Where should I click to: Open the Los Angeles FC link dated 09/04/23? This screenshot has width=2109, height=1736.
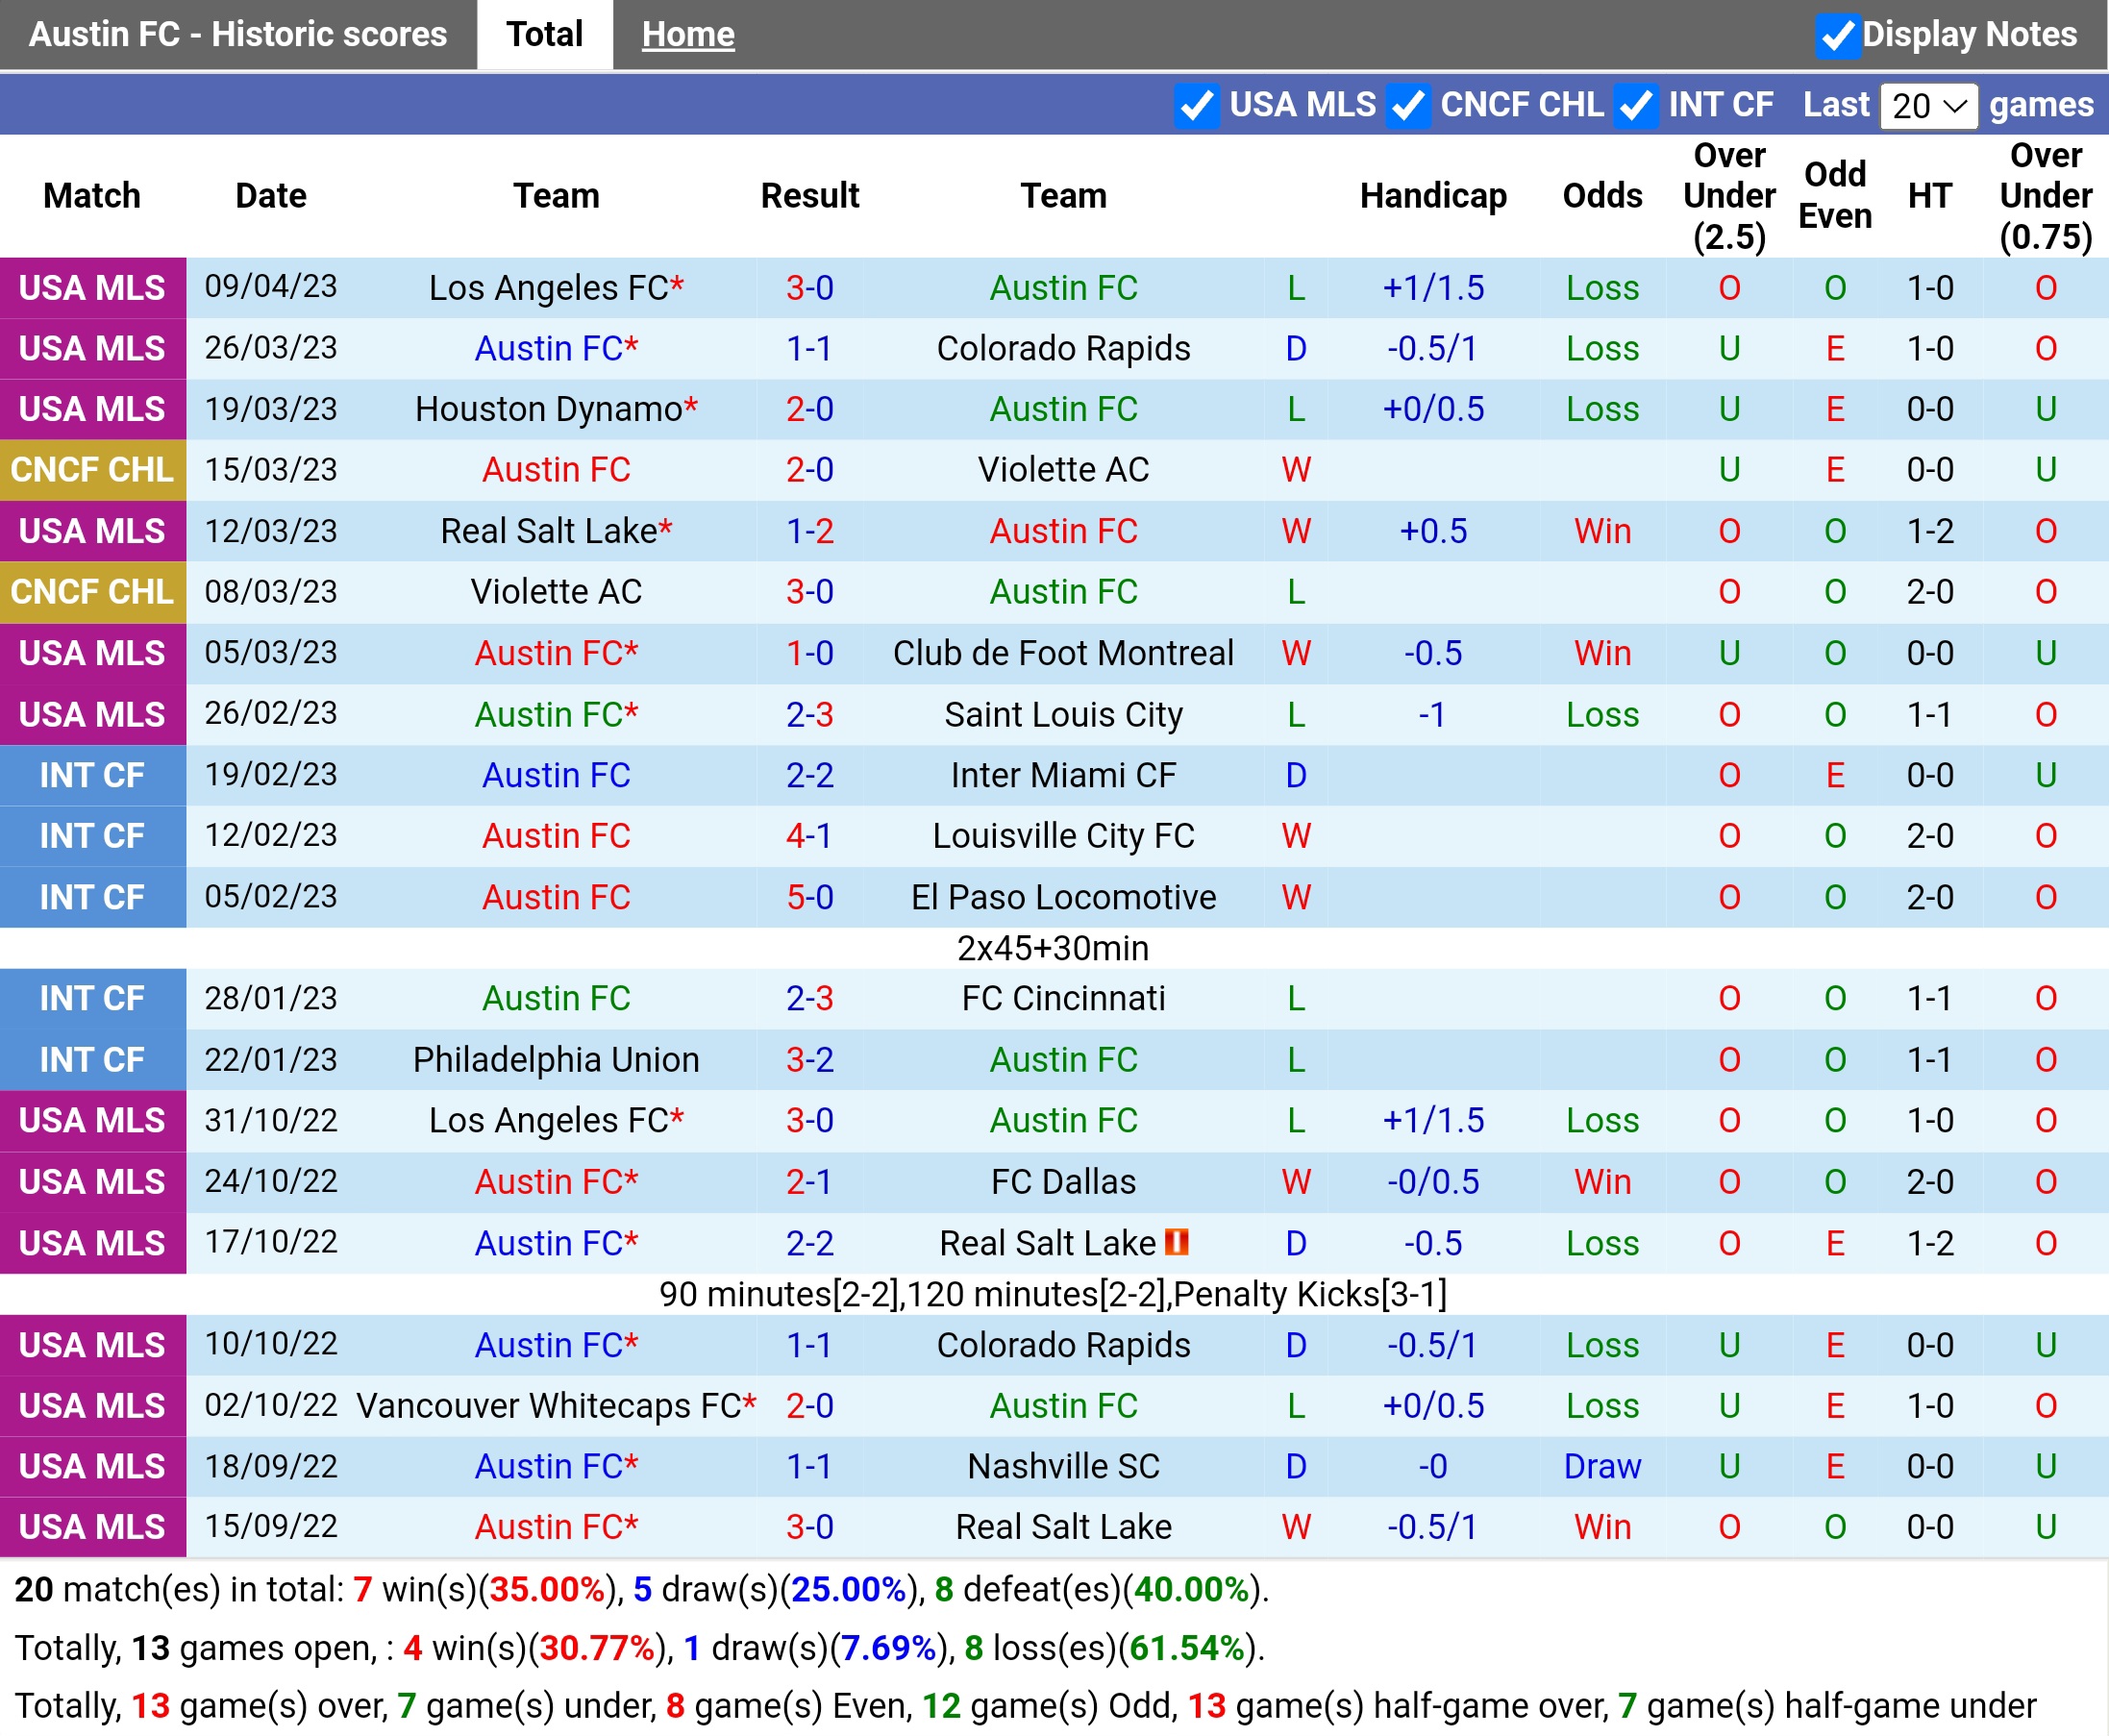[x=548, y=288]
